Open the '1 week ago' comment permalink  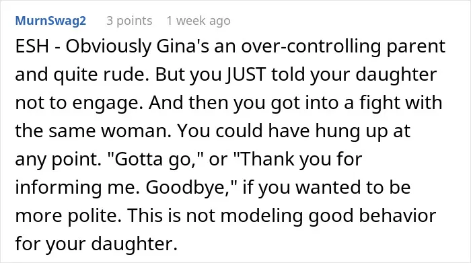[198, 21]
